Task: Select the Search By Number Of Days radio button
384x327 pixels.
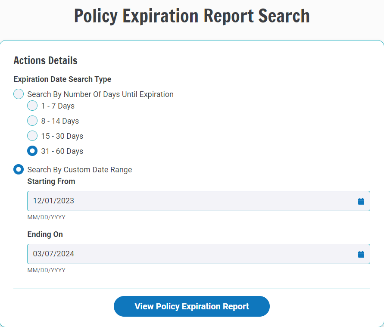Action: pos(18,94)
